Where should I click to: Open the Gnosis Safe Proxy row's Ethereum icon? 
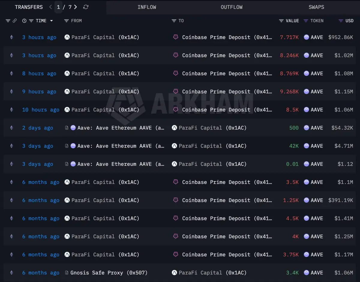pyautogui.click(x=12, y=273)
